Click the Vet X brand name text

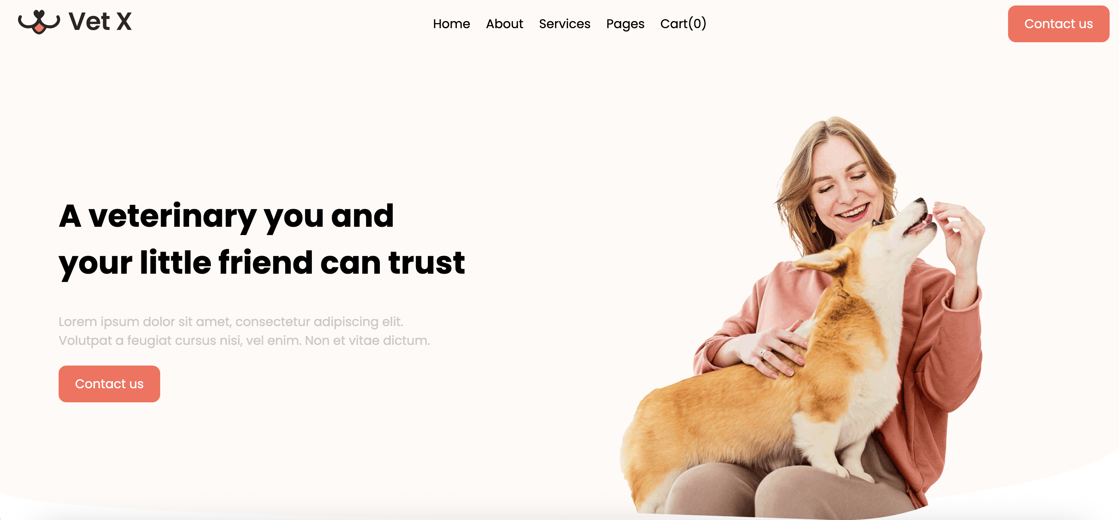coord(100,22)
